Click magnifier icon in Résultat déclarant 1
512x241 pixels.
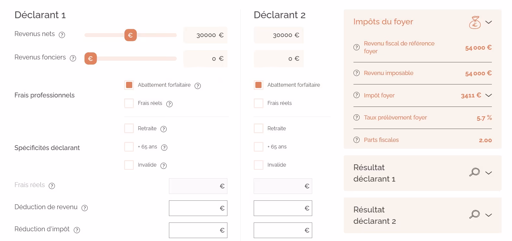point(474,172)
